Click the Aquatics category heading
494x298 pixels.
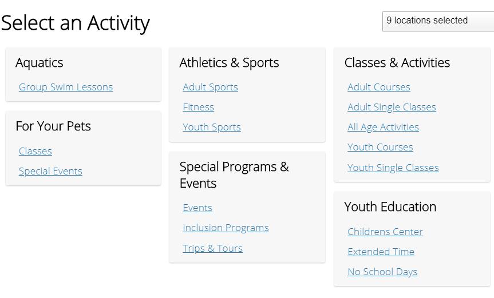pos(39,63)
